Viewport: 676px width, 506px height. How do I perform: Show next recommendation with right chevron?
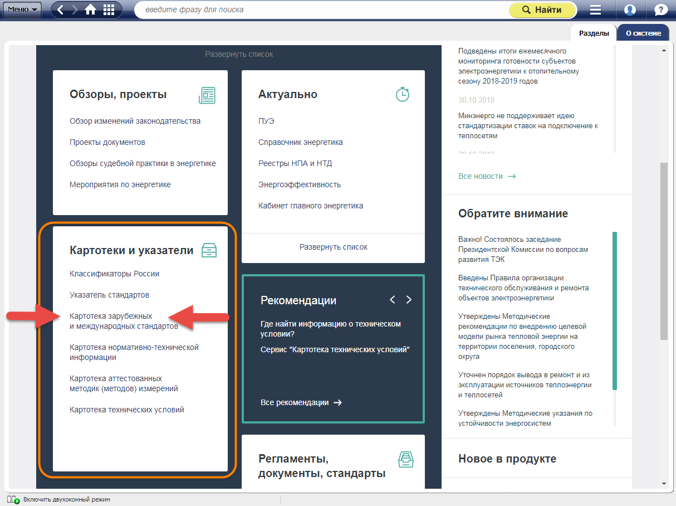pos(409,300)
